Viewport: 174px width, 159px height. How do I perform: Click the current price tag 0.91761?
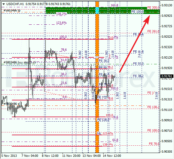coord(167,76)
